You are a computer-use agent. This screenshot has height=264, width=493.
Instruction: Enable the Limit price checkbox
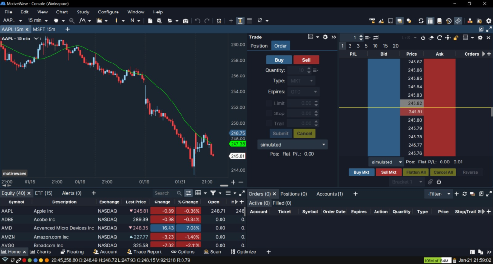tap(269, 103)
